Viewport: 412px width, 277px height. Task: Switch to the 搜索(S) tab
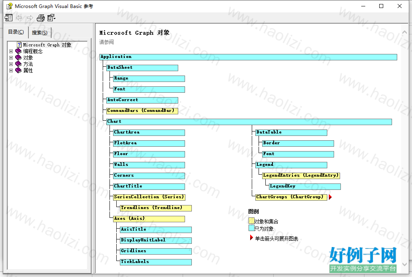[40, 33]
